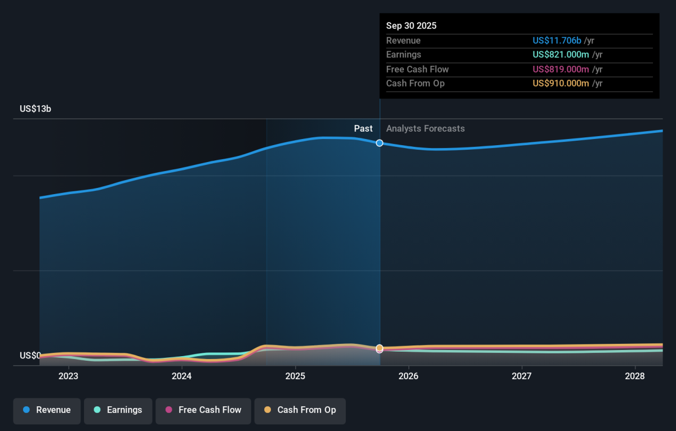
Task: Click the Analysts Forecasts label
Action: [425, 129]
